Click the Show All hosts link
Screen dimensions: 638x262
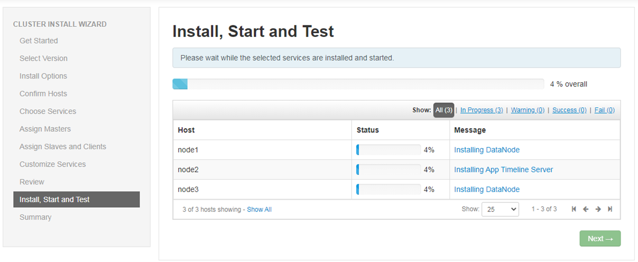[x=259, y=209]
